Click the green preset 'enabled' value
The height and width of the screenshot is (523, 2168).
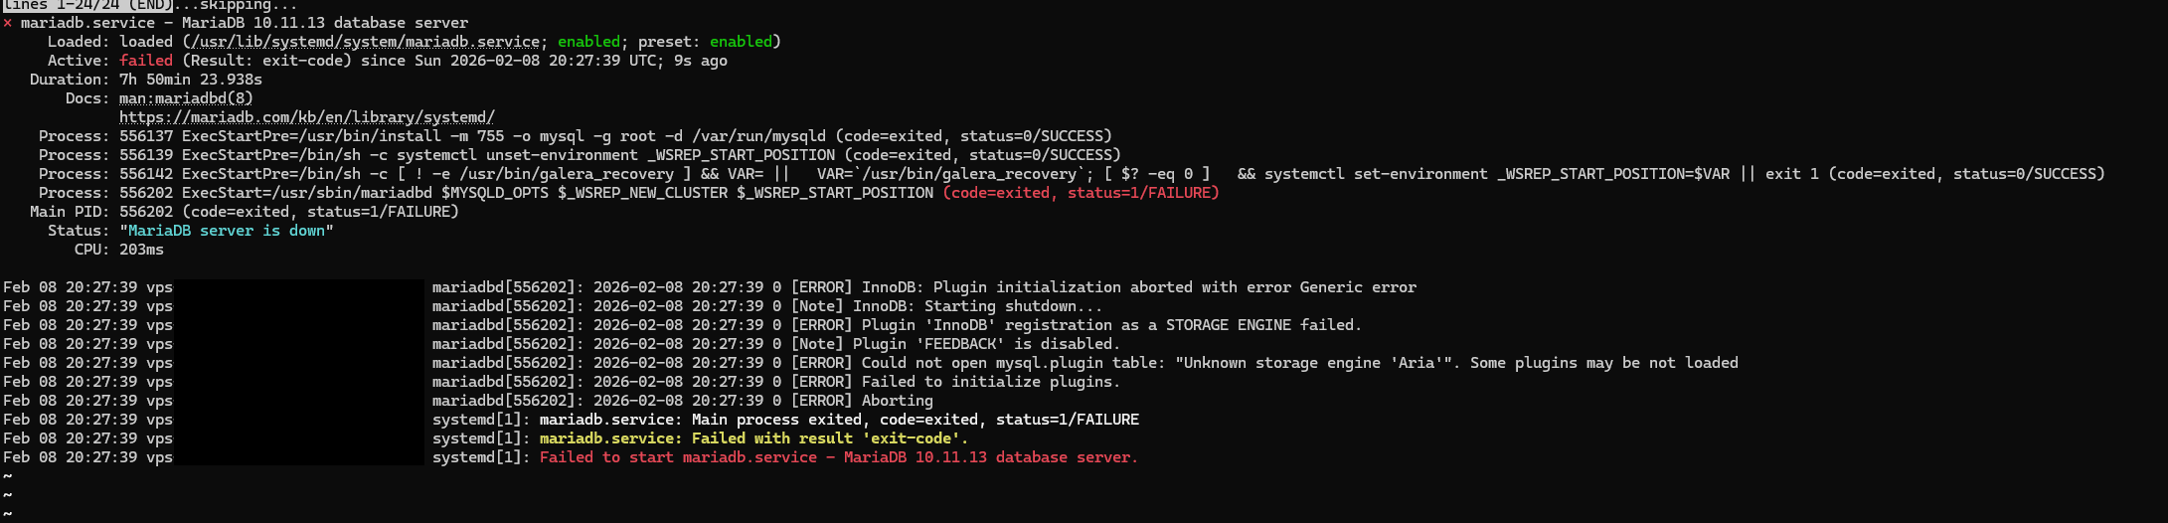click(741, 42)
